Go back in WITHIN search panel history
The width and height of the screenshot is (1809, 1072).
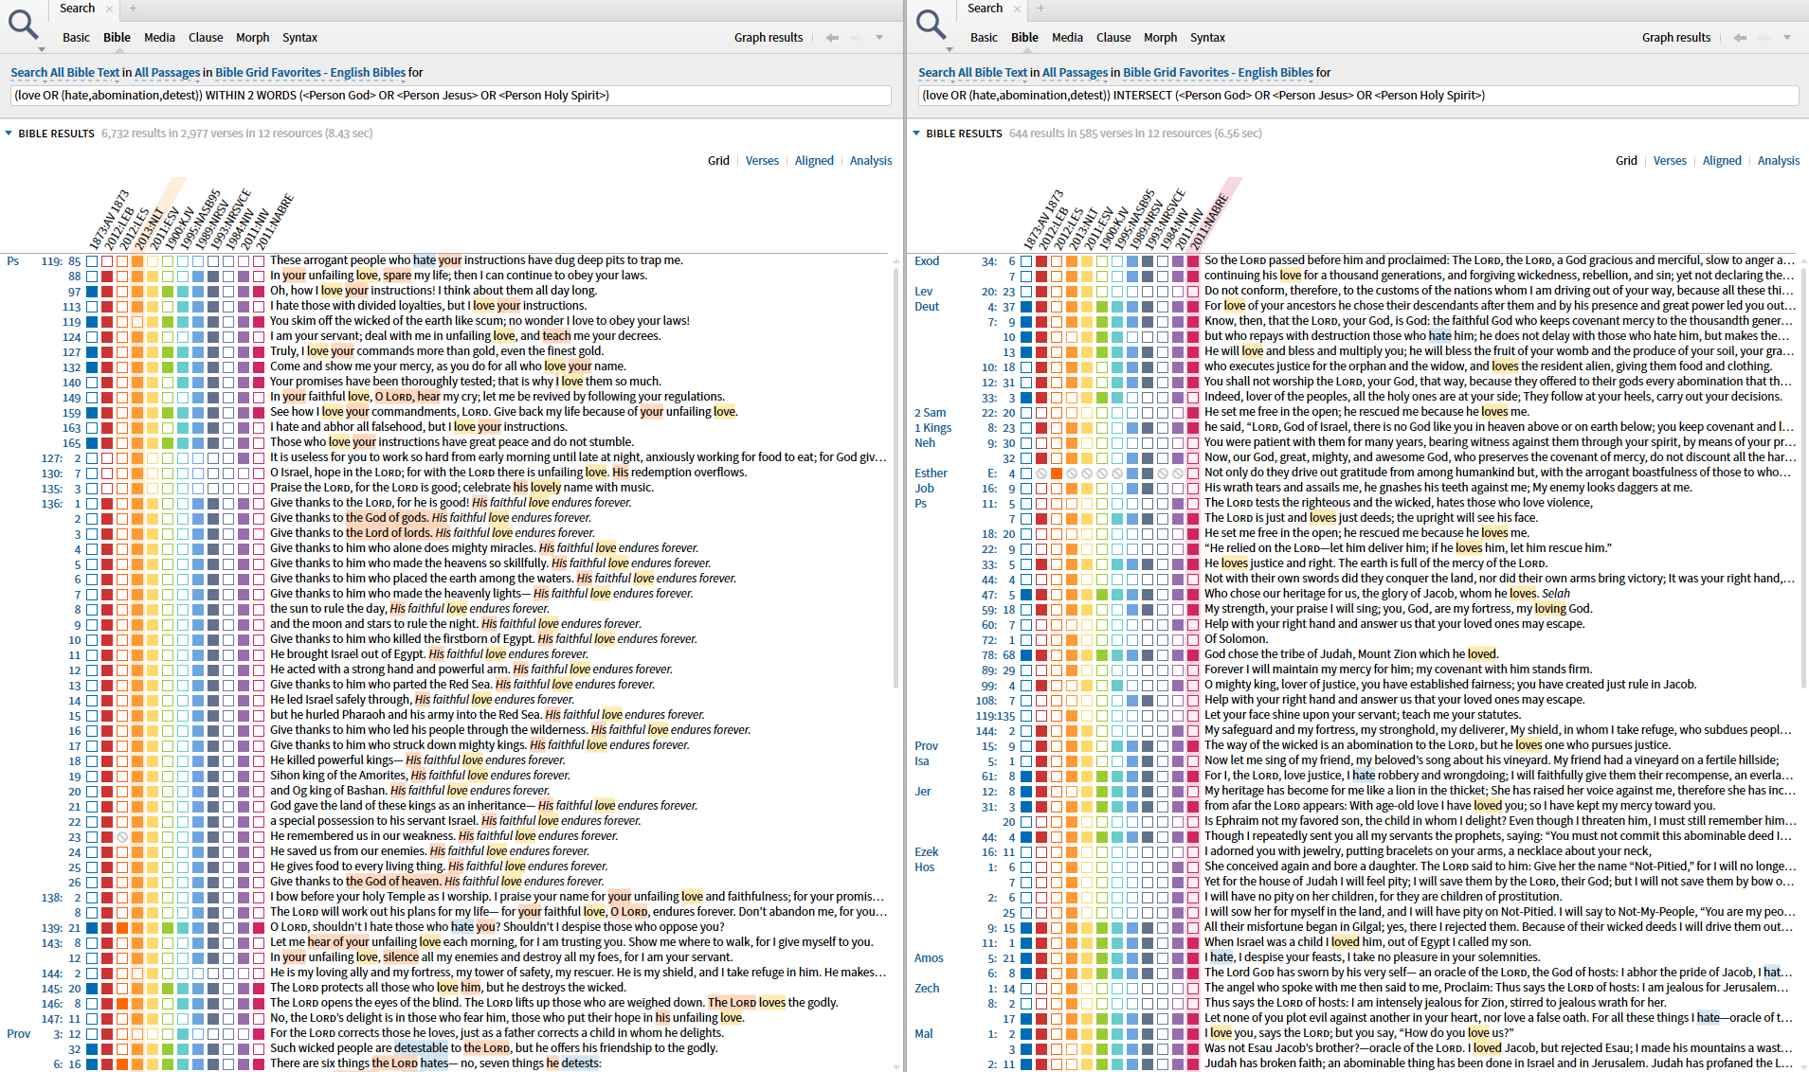(832, 38)
